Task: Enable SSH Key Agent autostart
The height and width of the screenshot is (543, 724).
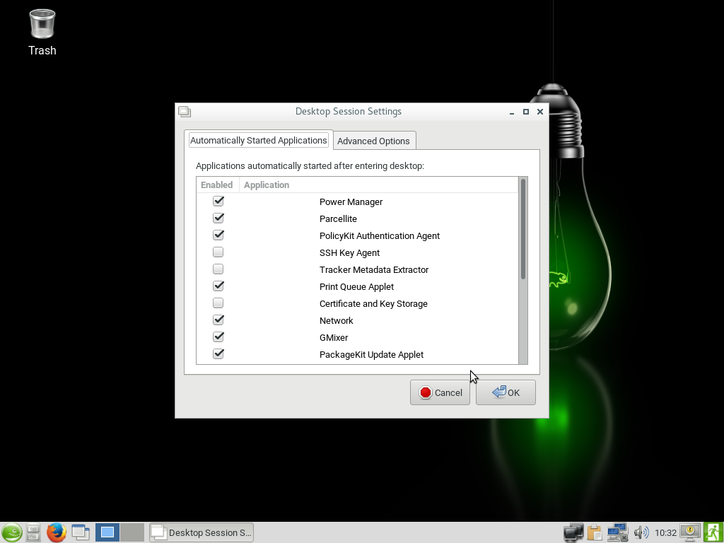Action: [218, 252]
